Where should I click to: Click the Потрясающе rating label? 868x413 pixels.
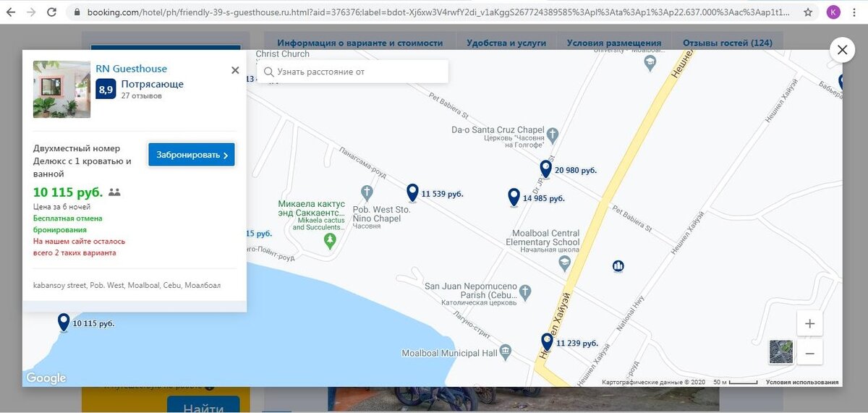pyautogui.click(x=153, y=84)
